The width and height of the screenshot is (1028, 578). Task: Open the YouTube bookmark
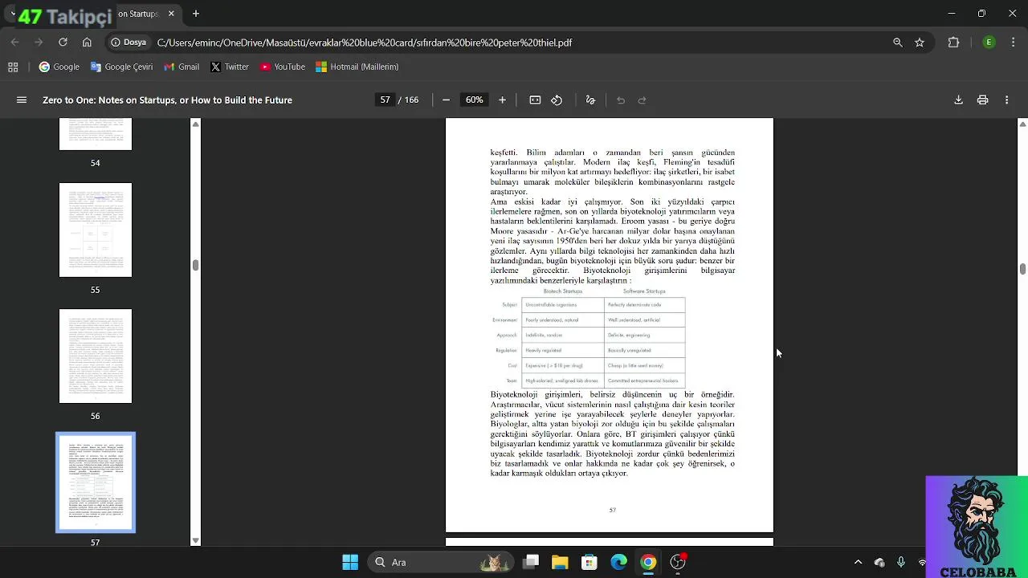click(283, 67)
